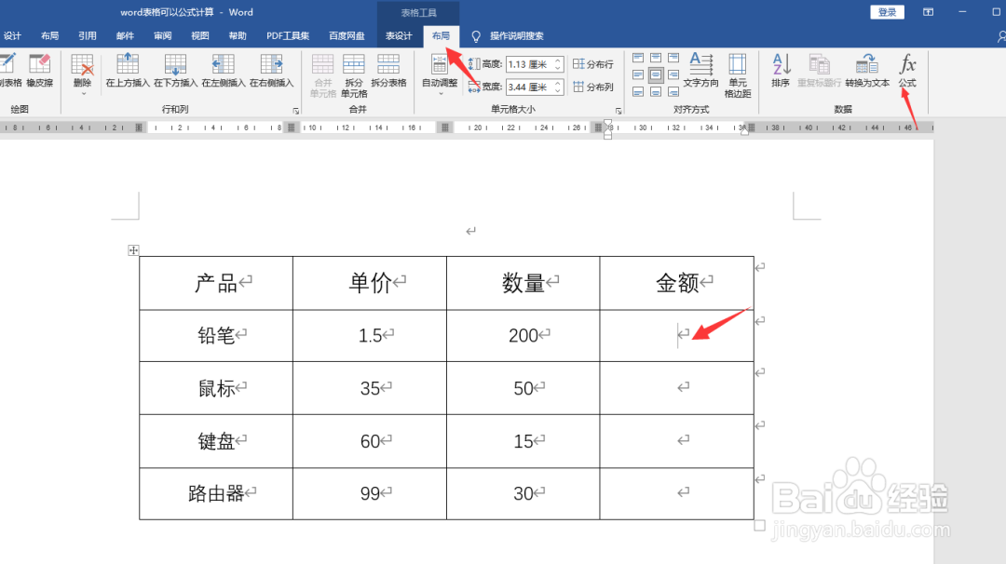
Task: Click the 宽度 width input field
Action: coord(529,87)
